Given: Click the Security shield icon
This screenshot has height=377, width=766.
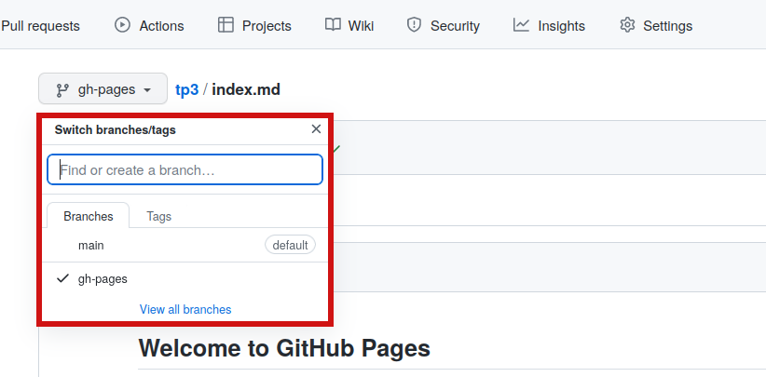Looking at the screenshot, I should coord(415,25).
